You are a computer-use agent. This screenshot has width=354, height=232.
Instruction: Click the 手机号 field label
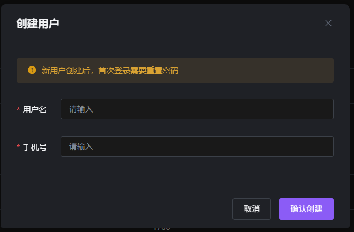[34, 147]
